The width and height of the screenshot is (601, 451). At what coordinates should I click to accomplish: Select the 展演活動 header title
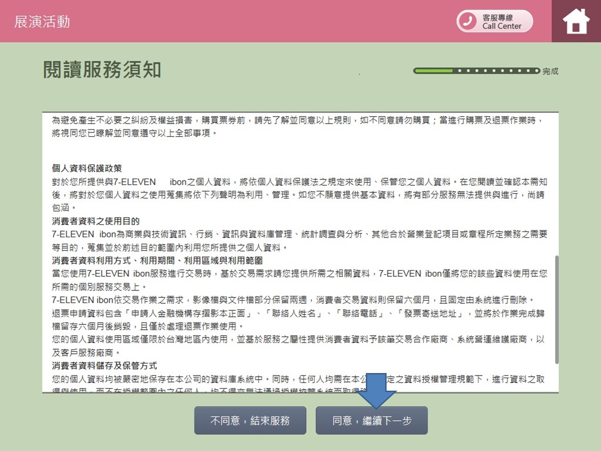pos(42,22)
